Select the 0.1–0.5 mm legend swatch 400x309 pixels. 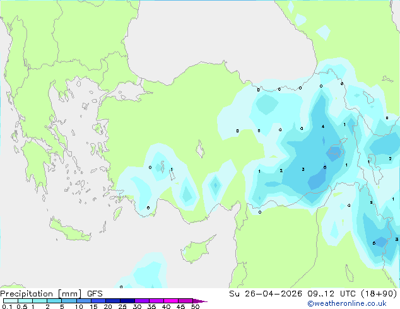coord(11,301)
